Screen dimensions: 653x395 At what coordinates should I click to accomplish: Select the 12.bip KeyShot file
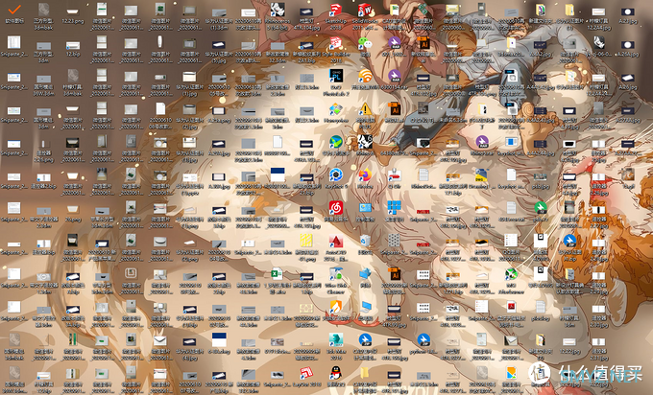[72, 45]
